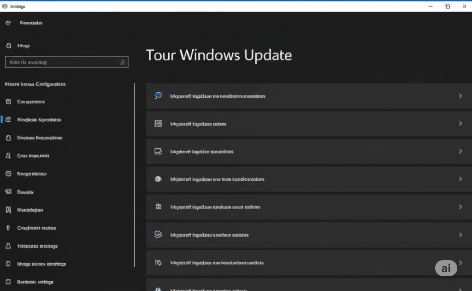Open the 'Csoa msps.euts' sidebar label
The image size is (472, 291).
33,156
